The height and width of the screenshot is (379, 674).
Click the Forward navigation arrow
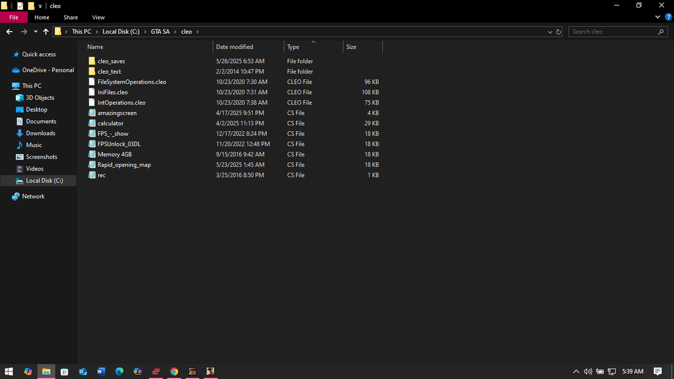click(24, 32)
